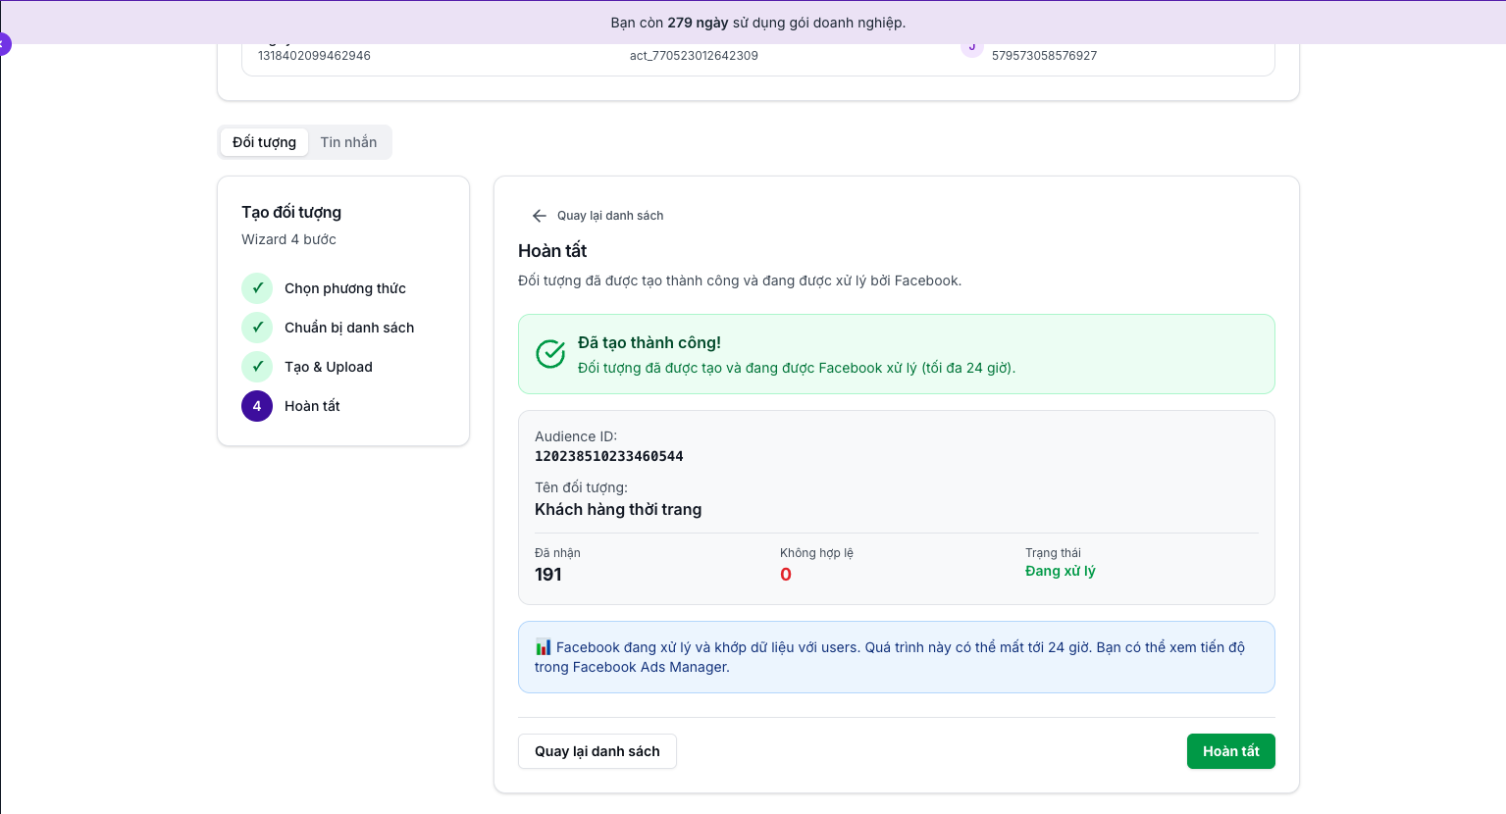Click the Đang xử lý status text
Viewport: 1506px width, 814px height.
click(1061, 571)
